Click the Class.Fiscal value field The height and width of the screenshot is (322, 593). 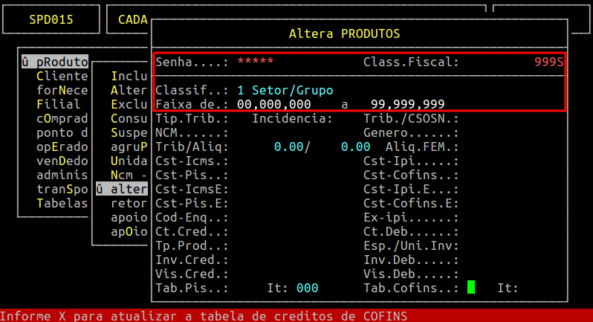(548, 62)
